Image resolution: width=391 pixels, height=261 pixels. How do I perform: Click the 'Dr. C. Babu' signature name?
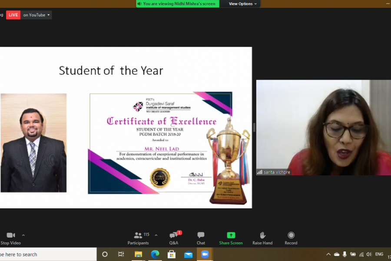[x=196, y=180]
